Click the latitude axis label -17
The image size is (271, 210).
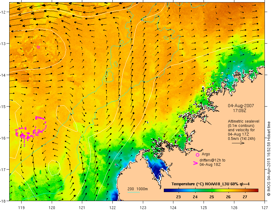coord(3,169)
